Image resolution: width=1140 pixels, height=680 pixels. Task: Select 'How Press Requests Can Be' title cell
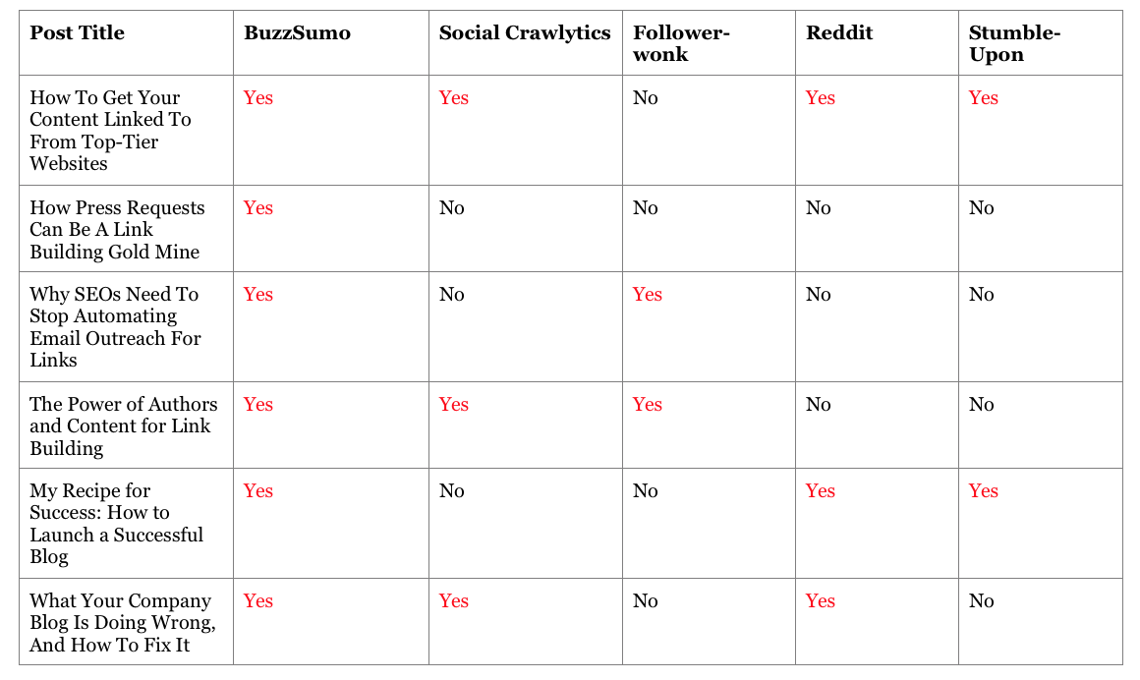click(x=117, y=229)
